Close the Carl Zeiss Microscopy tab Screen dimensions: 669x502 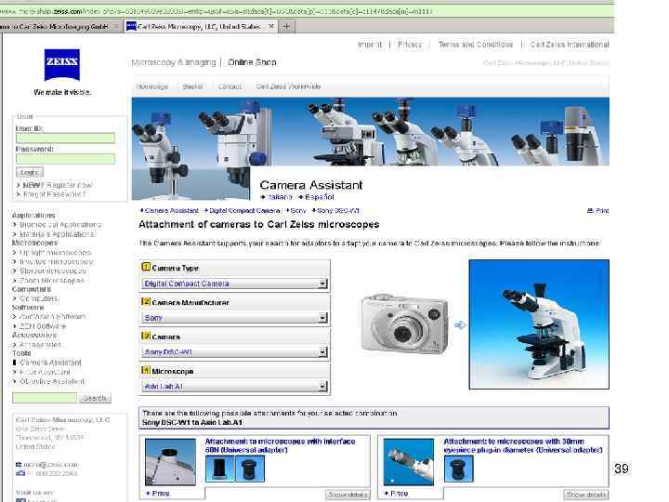click(271, 26)
